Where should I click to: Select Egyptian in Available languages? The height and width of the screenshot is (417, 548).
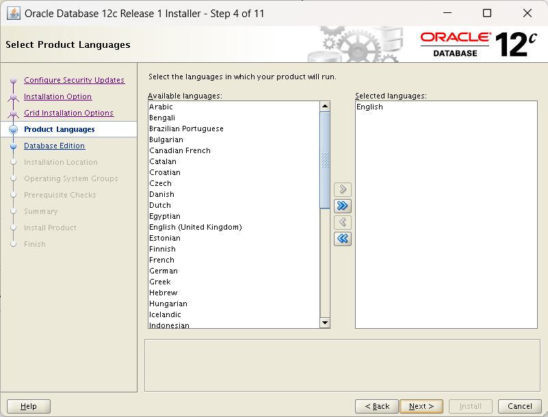pyautogui.click(x=234, y=216)
